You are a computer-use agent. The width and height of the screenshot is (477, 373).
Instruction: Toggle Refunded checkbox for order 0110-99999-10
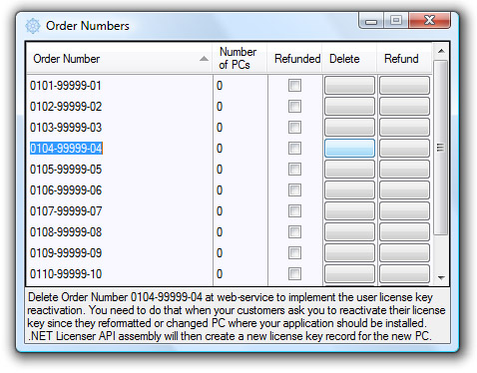294,274
